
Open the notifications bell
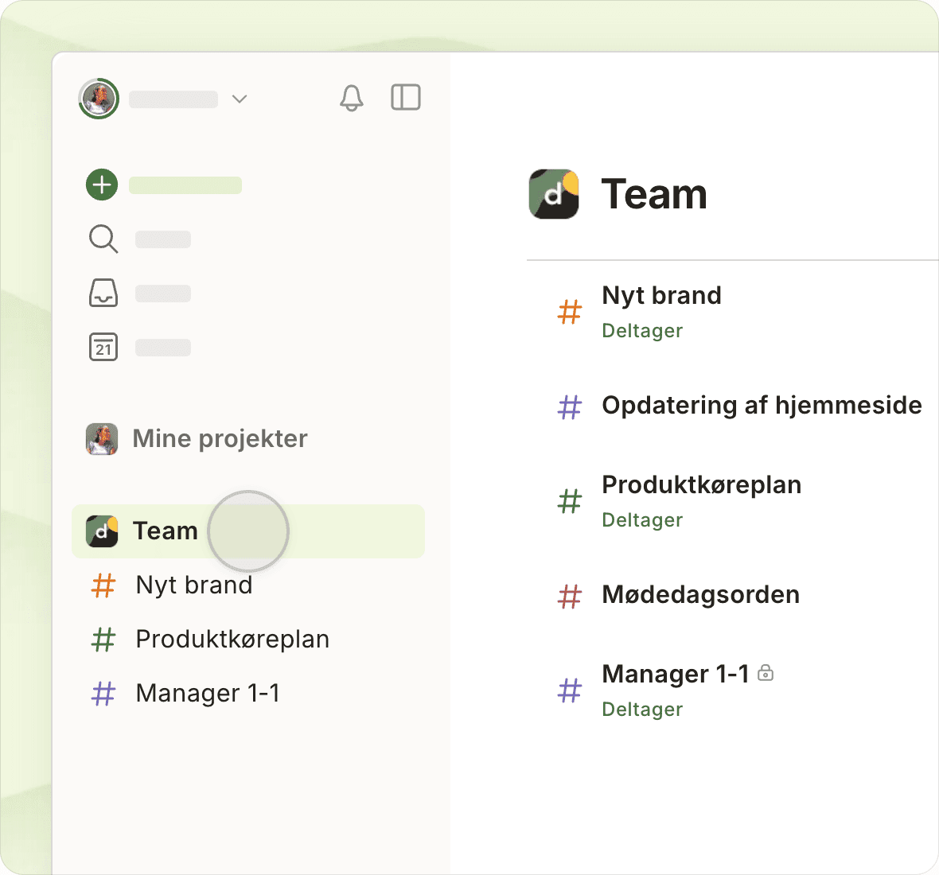coord(351,98)
